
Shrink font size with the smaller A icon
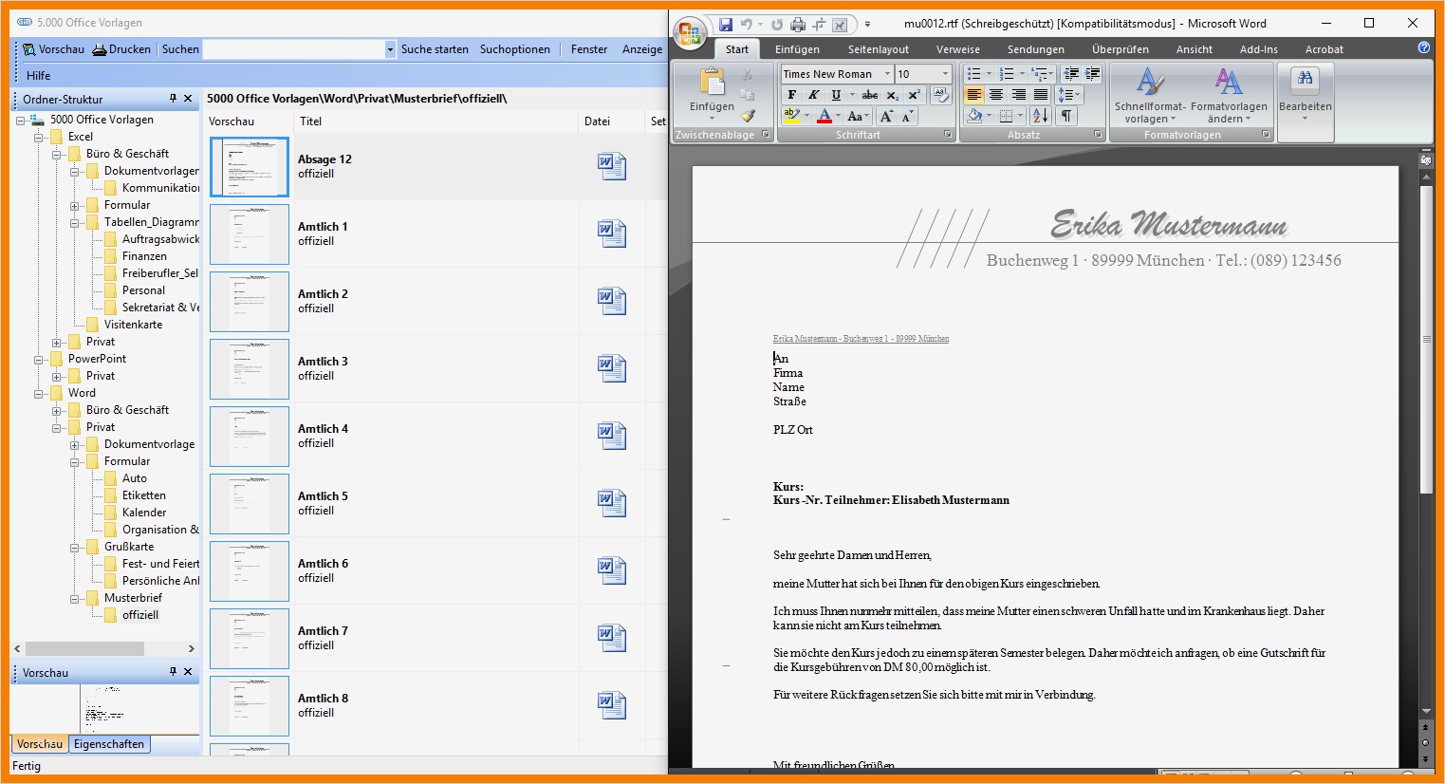pos(907,116)
